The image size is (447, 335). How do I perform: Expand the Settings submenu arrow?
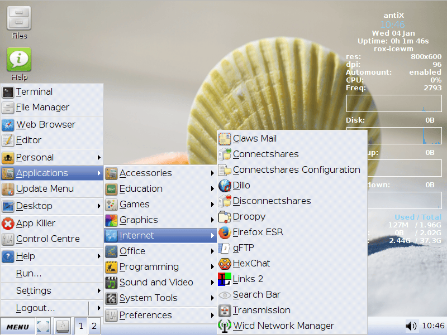99,290
